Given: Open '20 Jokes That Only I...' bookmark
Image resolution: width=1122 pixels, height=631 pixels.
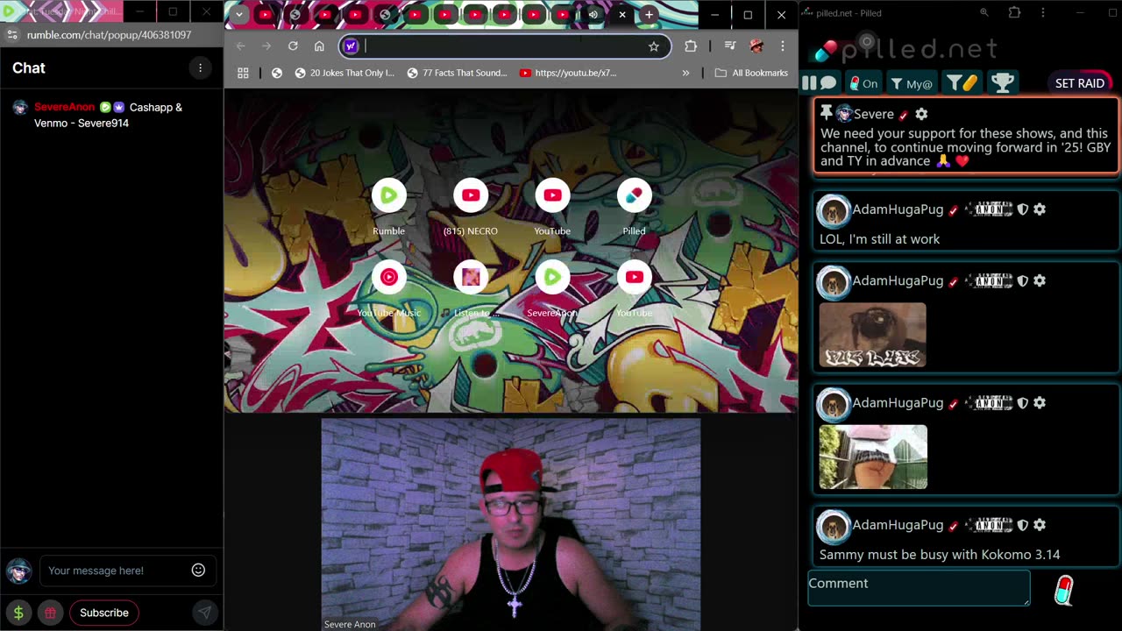Looking at the screenshot, I should pyautogui.click(x=344, y=73).
